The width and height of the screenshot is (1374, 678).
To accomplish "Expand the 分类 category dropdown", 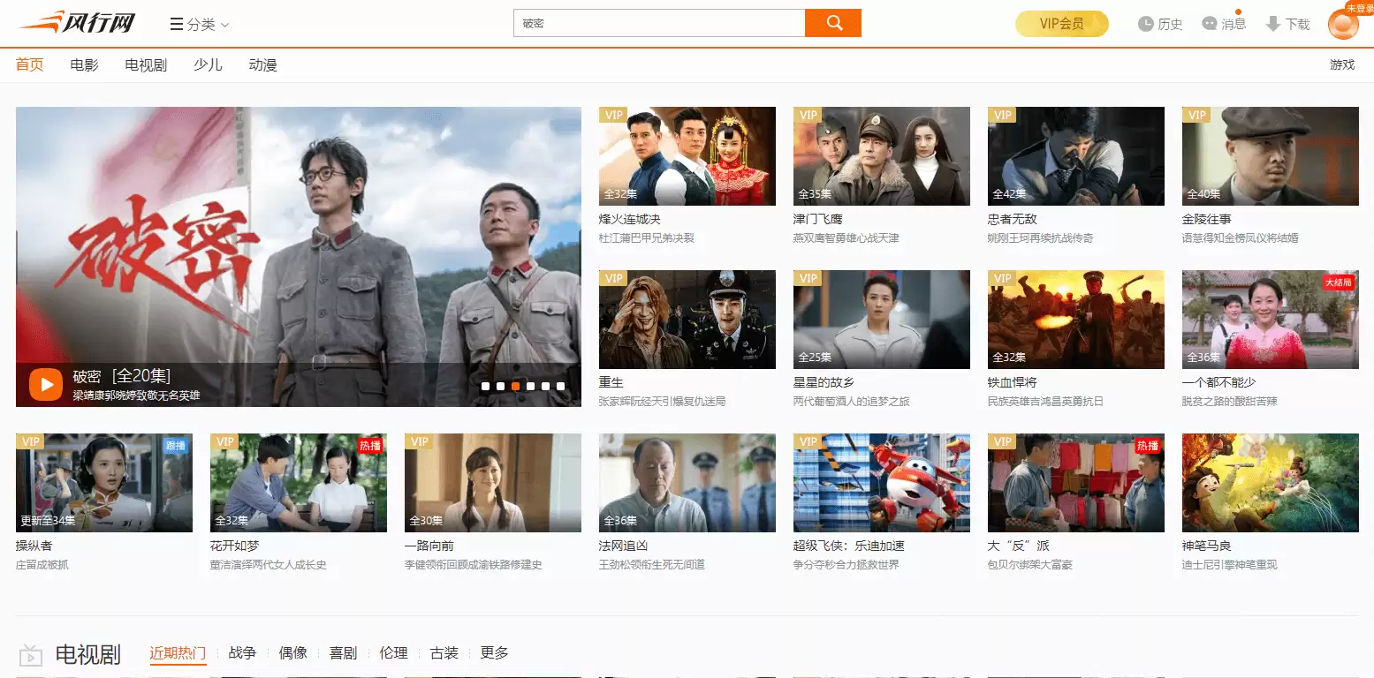I will pyautogui.click(x=200, y=25).
